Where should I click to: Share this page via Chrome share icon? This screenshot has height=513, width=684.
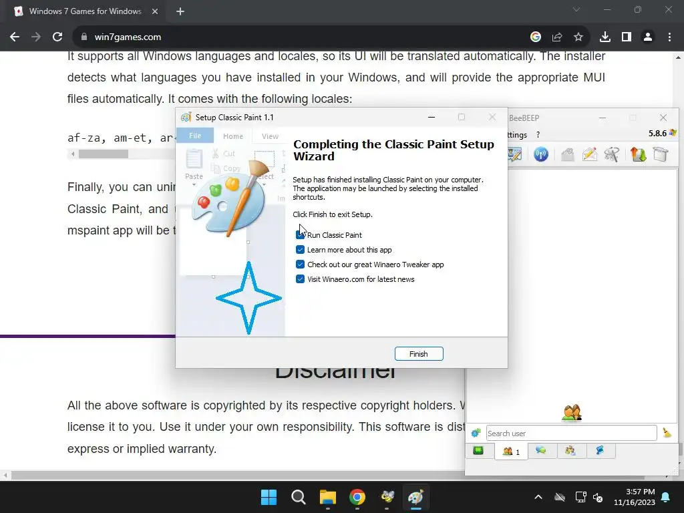click(557, 37)
